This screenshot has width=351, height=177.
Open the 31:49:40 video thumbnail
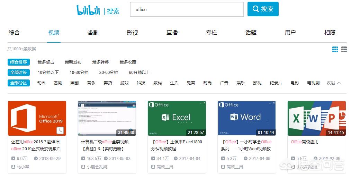coord(107,118)
